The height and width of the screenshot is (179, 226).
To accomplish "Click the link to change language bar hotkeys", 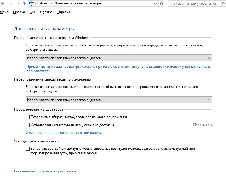I will pyautogui.click(x=64, y=133).
